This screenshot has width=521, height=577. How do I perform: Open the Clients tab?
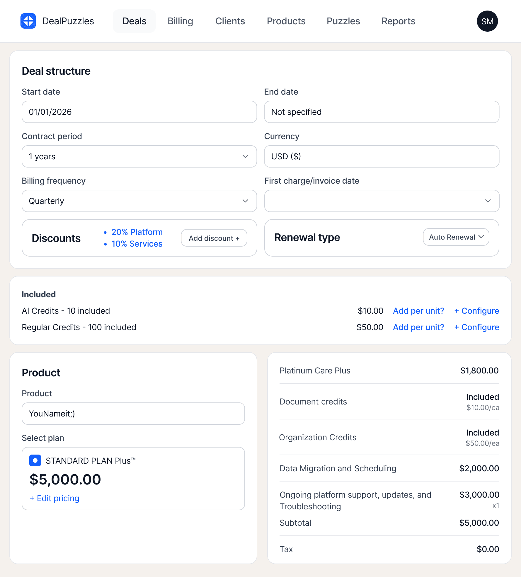[230, 21]
